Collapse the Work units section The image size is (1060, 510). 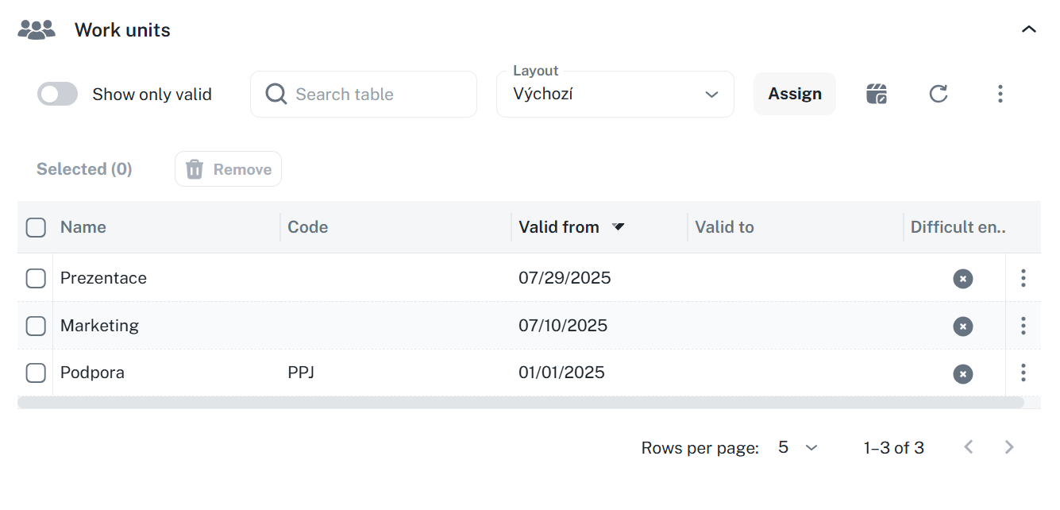[x=1028, y=29]
